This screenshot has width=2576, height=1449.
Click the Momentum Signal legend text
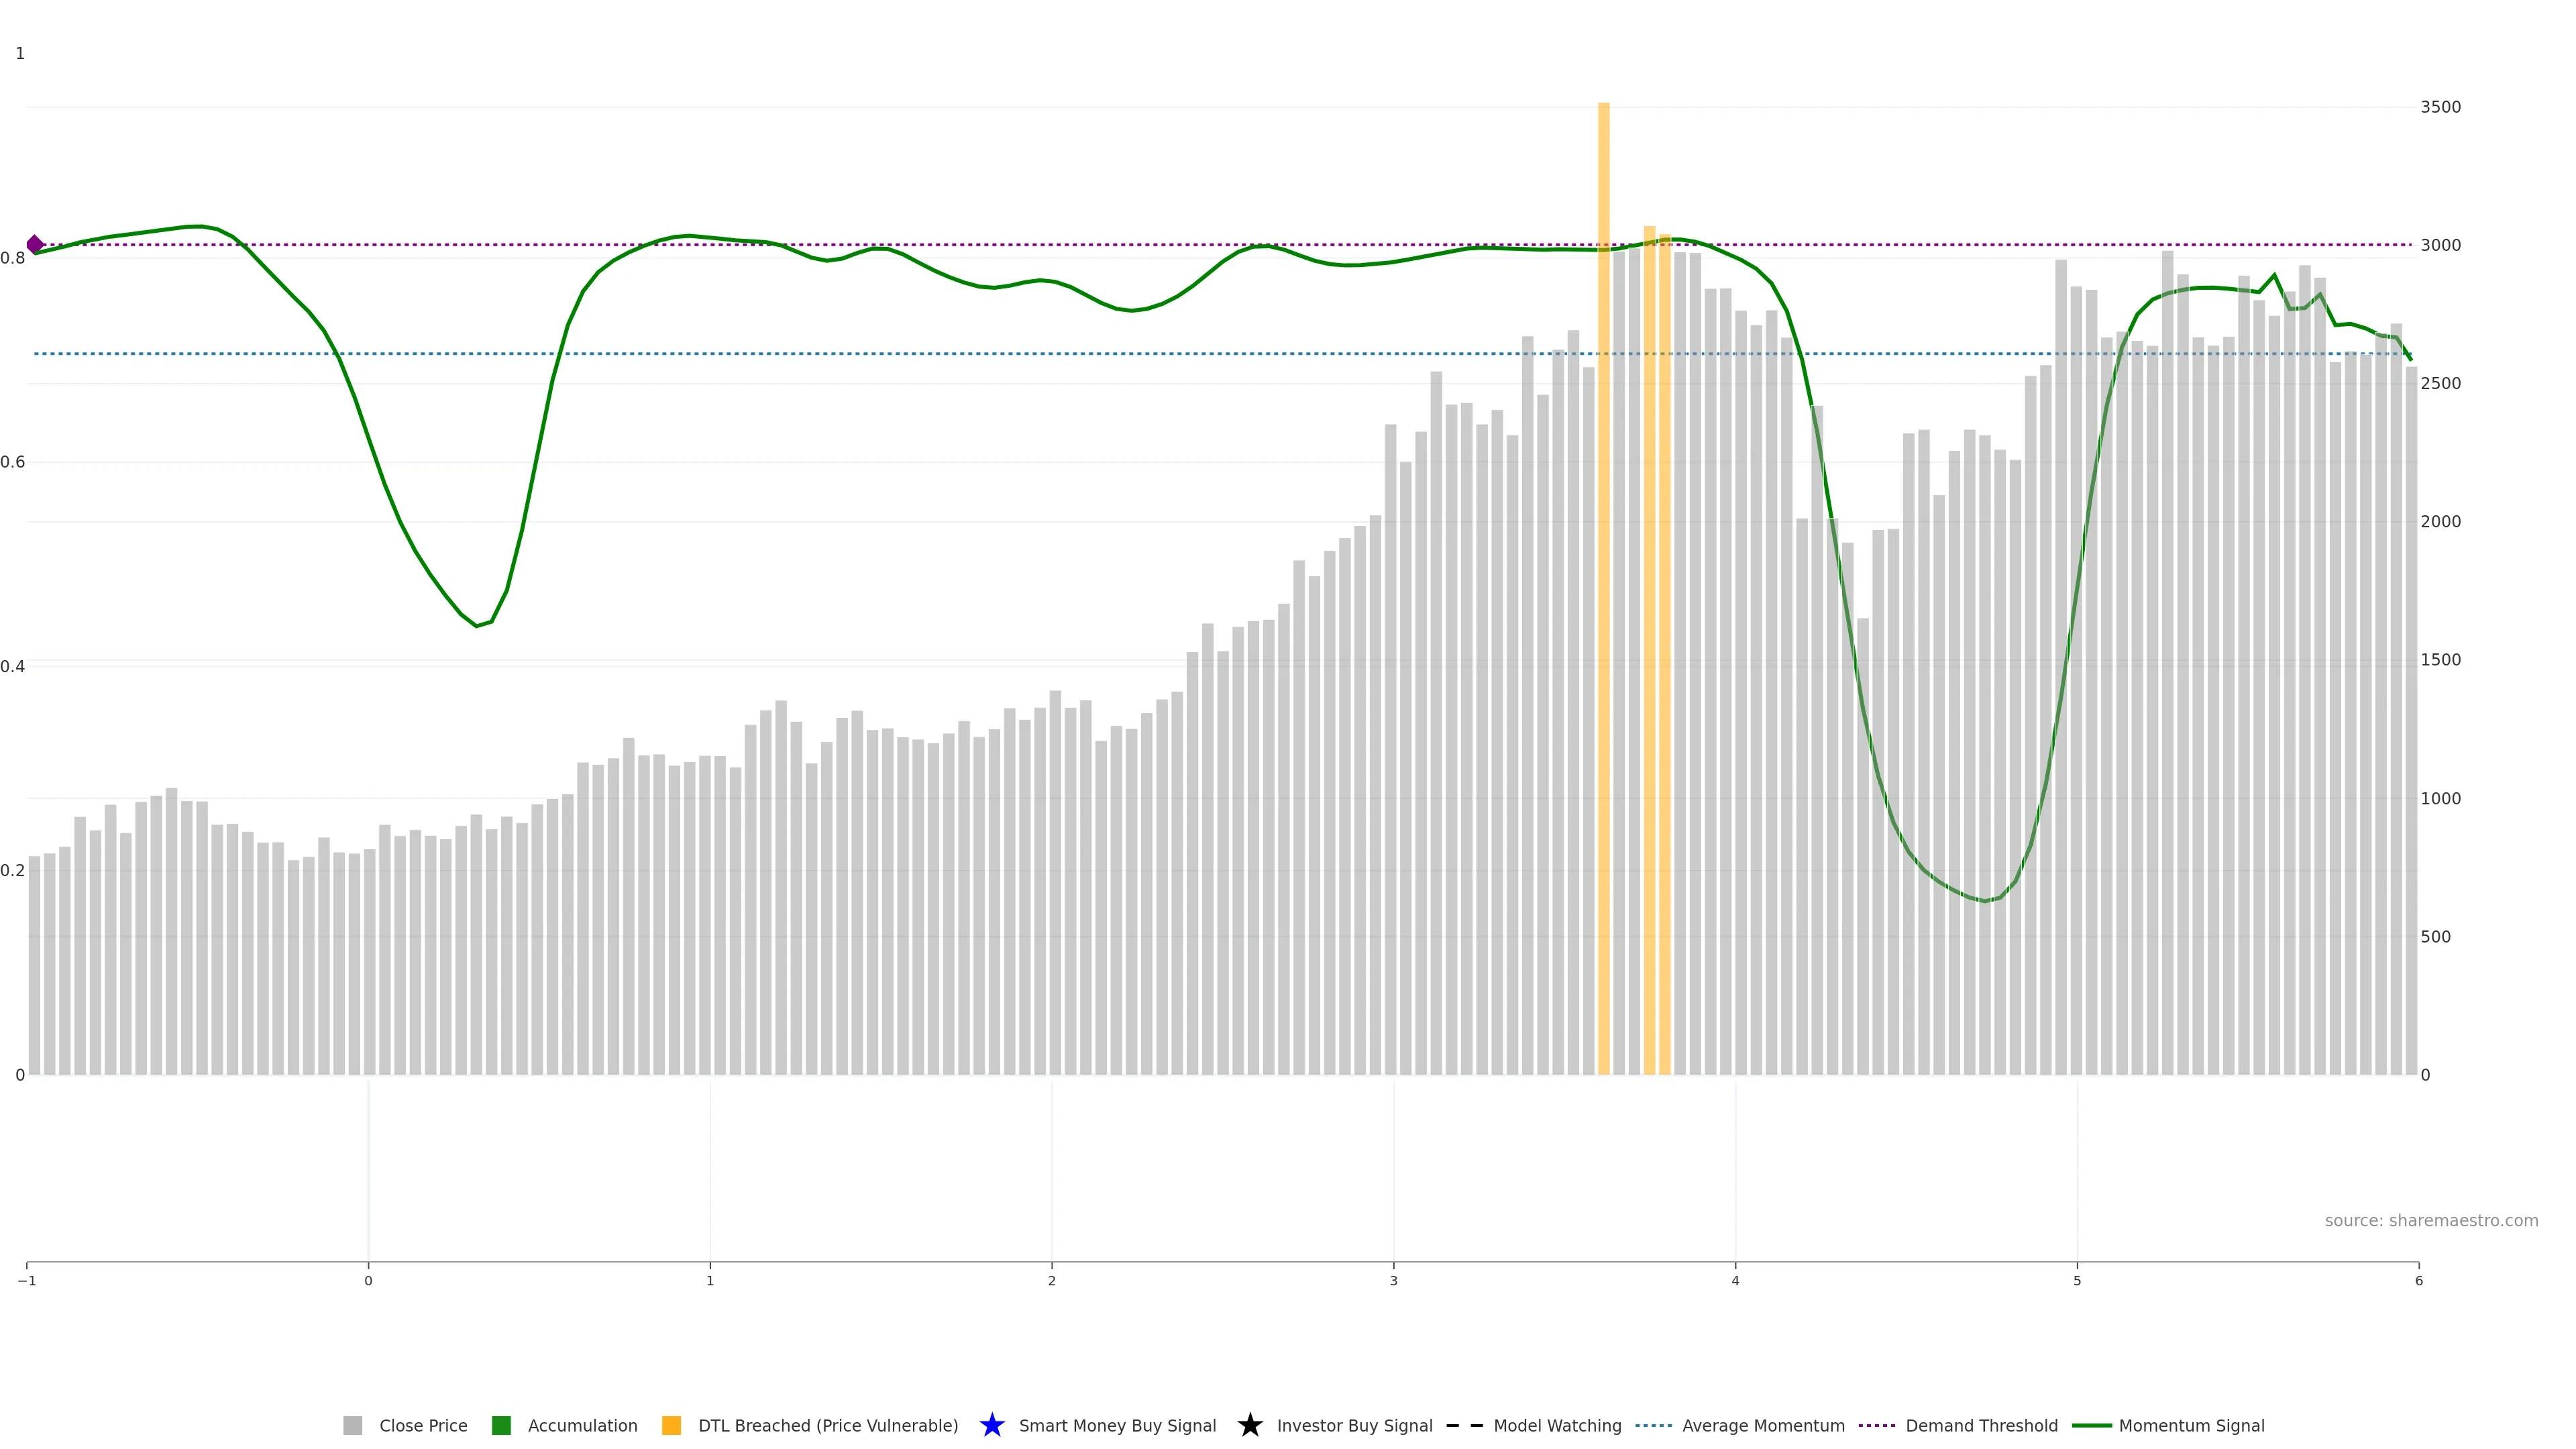(x=2191, y=1425)
